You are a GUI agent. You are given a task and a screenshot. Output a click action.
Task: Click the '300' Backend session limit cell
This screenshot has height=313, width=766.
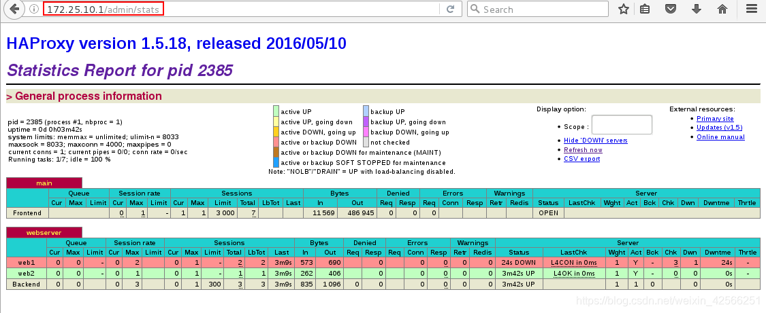(x=212, y=284)
